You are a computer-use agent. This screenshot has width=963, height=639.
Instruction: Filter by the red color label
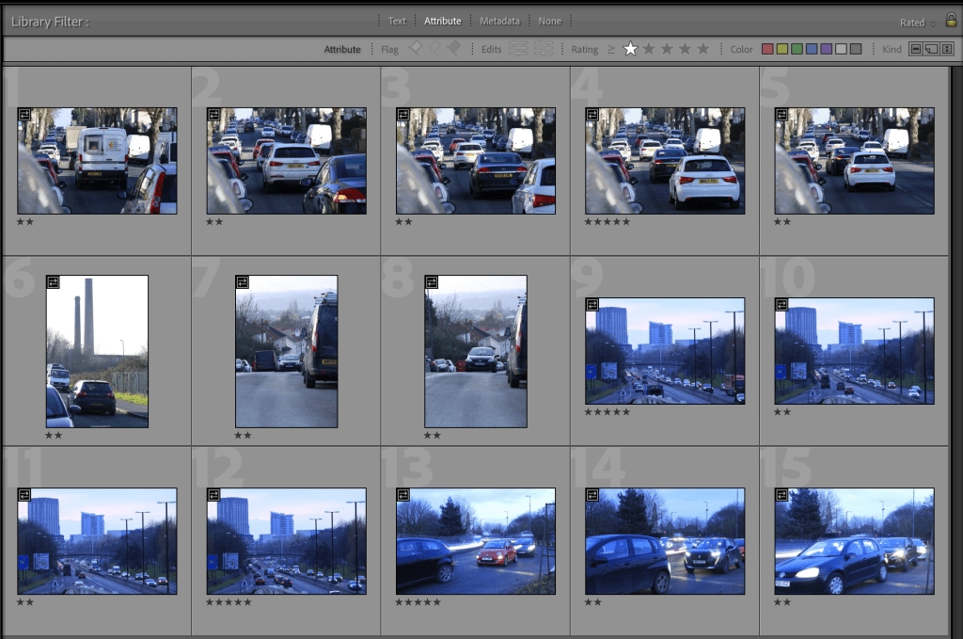click(x=767, y=49)
